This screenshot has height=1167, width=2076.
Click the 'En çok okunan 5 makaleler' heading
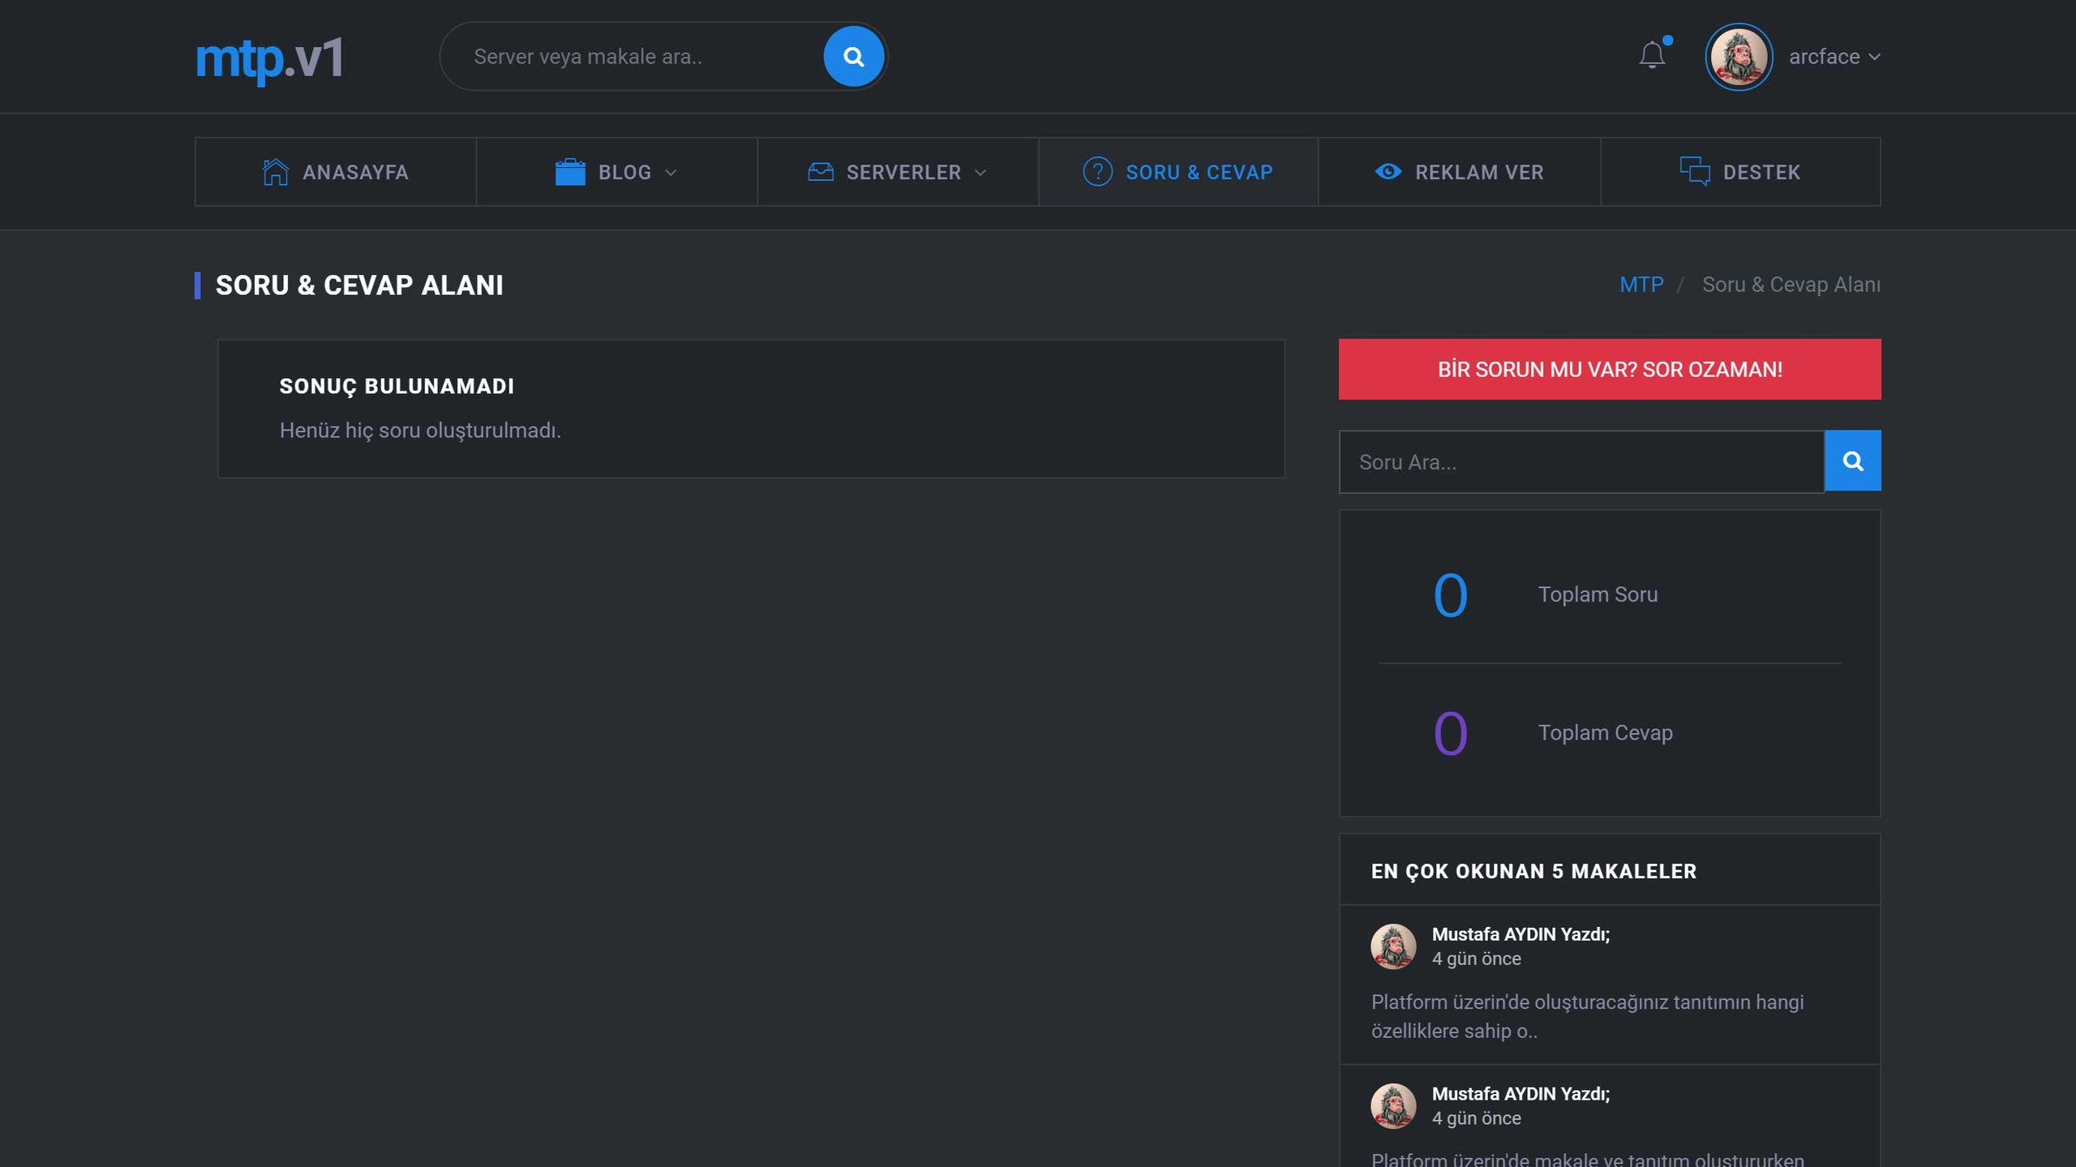point(1533,871)
